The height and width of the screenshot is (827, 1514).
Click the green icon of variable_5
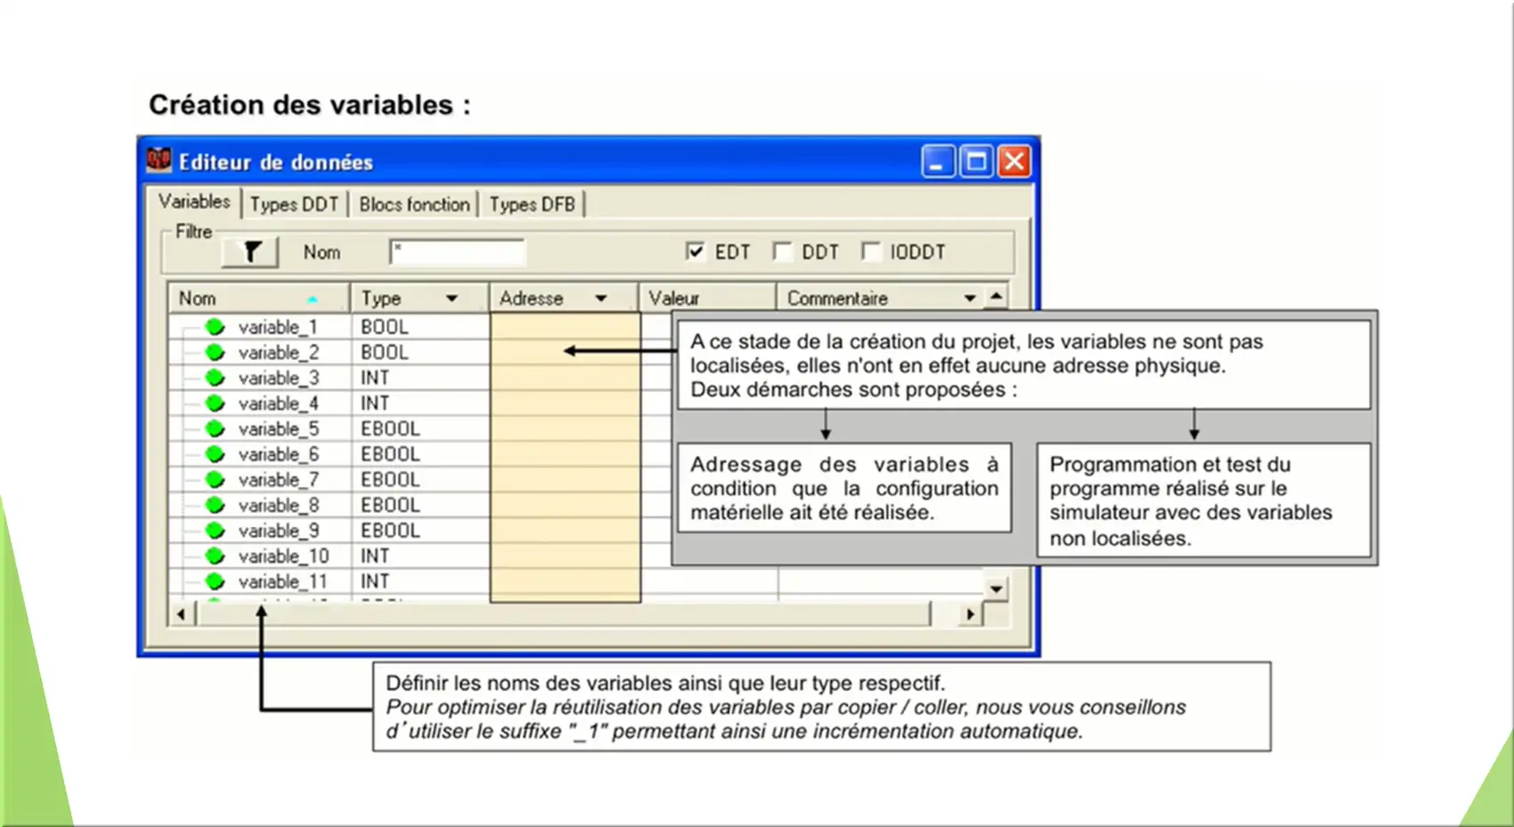pos(215,429)
